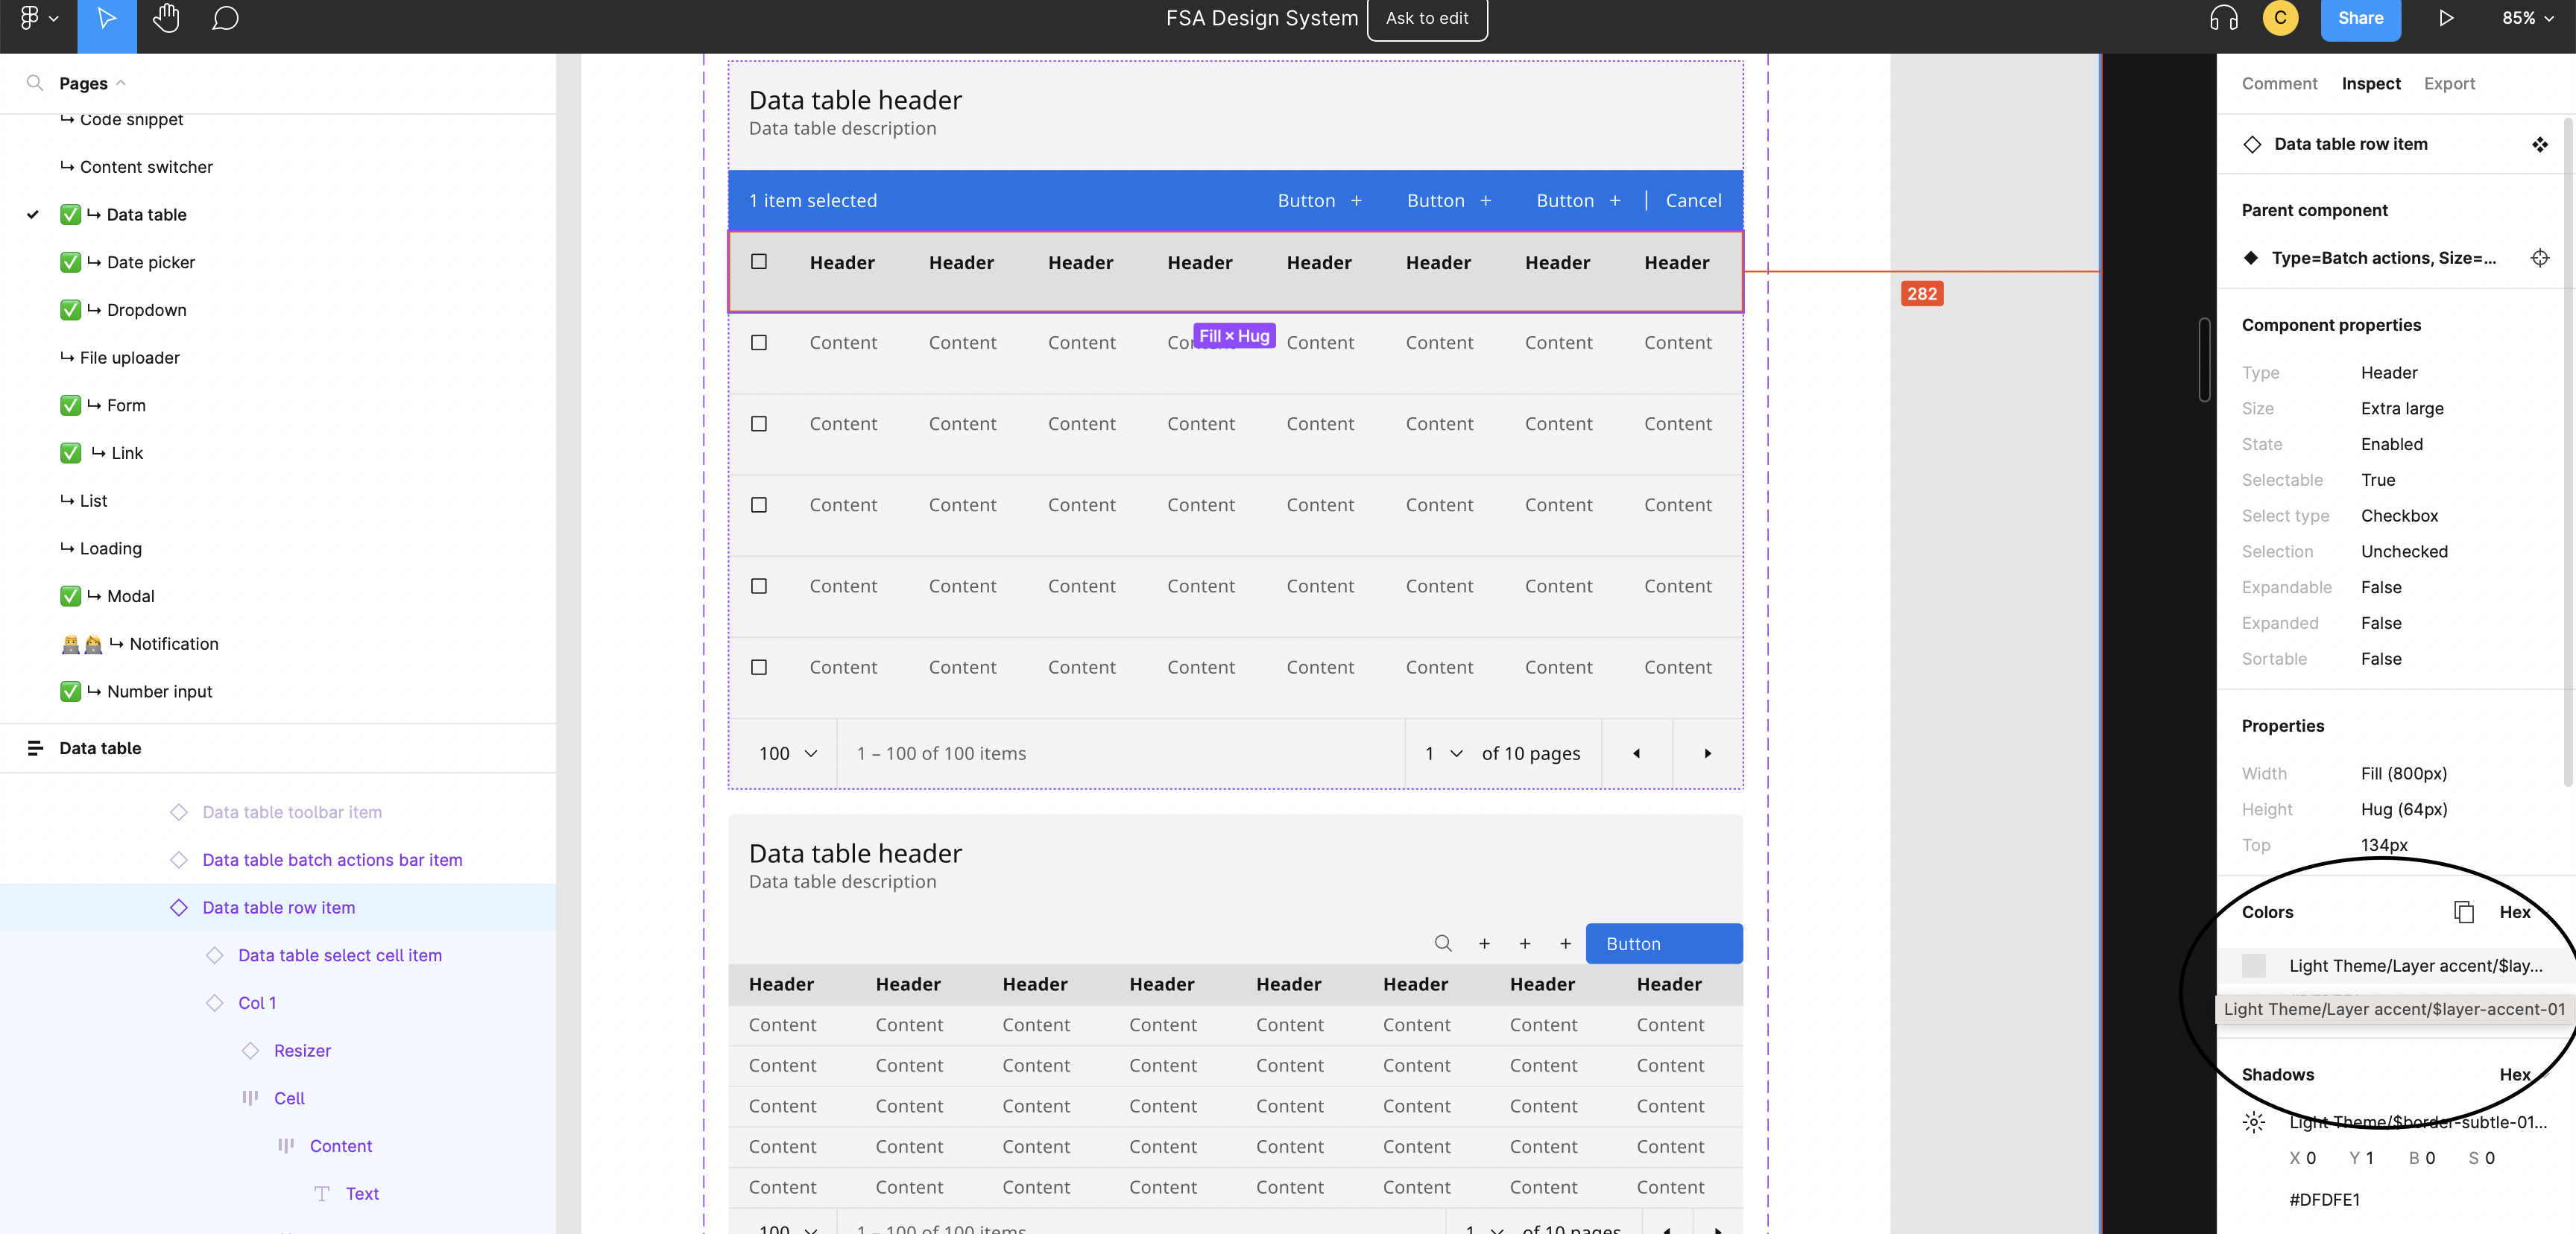Select the Comment tool
The height and width of the screenshot is (1234, 2576).
point(225,18)
